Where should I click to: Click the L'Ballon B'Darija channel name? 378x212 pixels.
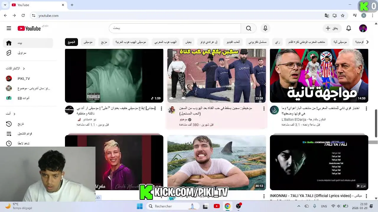(x=304, y=120)
